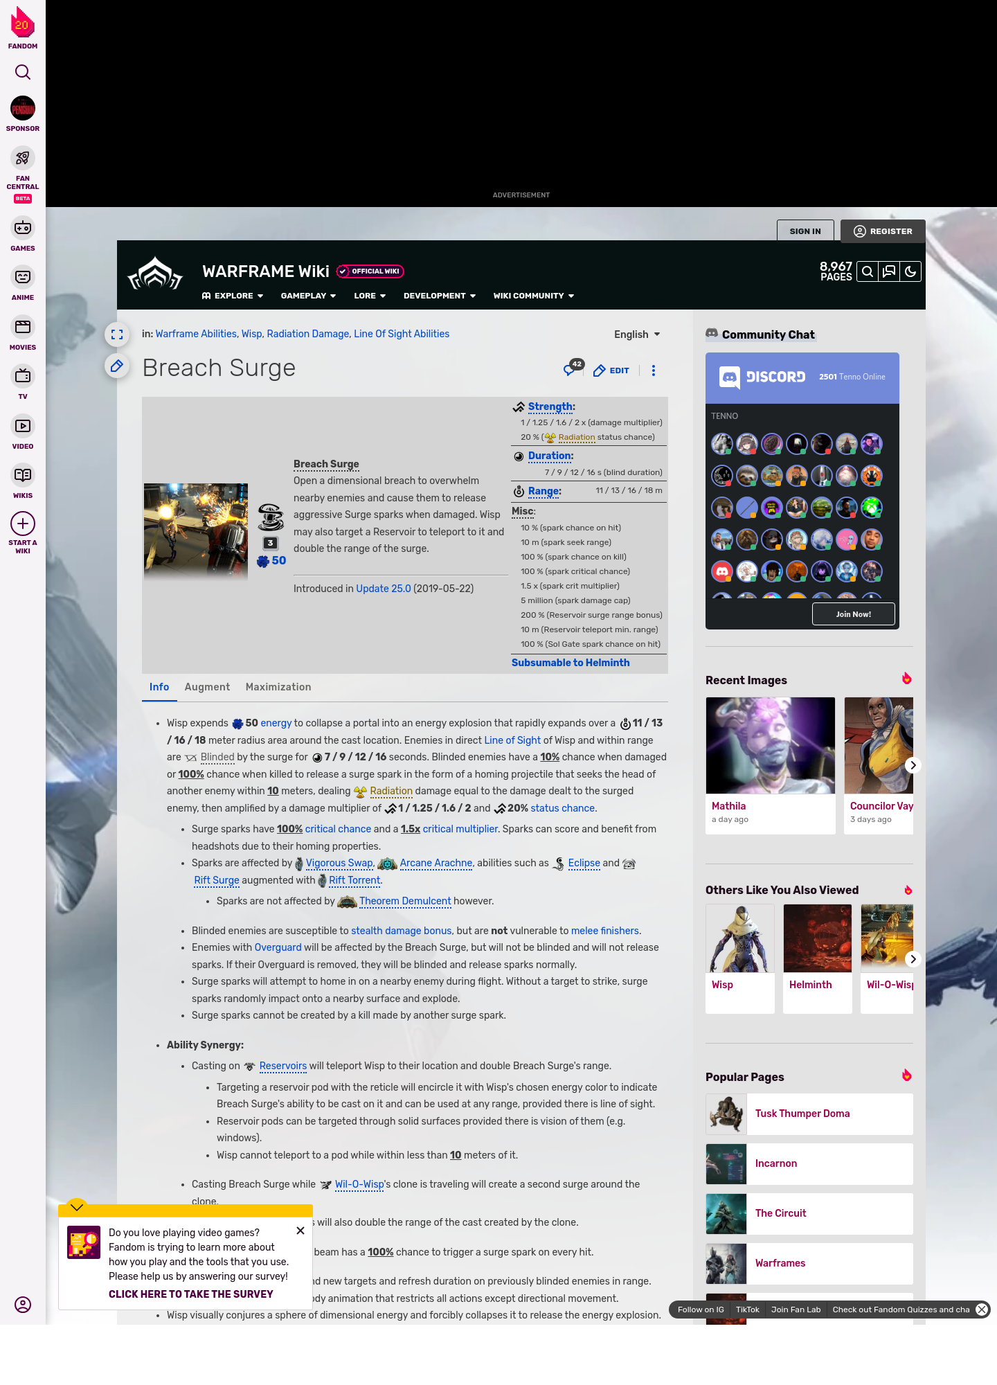Open the Warframe Abilities category link

pos(196,334)
